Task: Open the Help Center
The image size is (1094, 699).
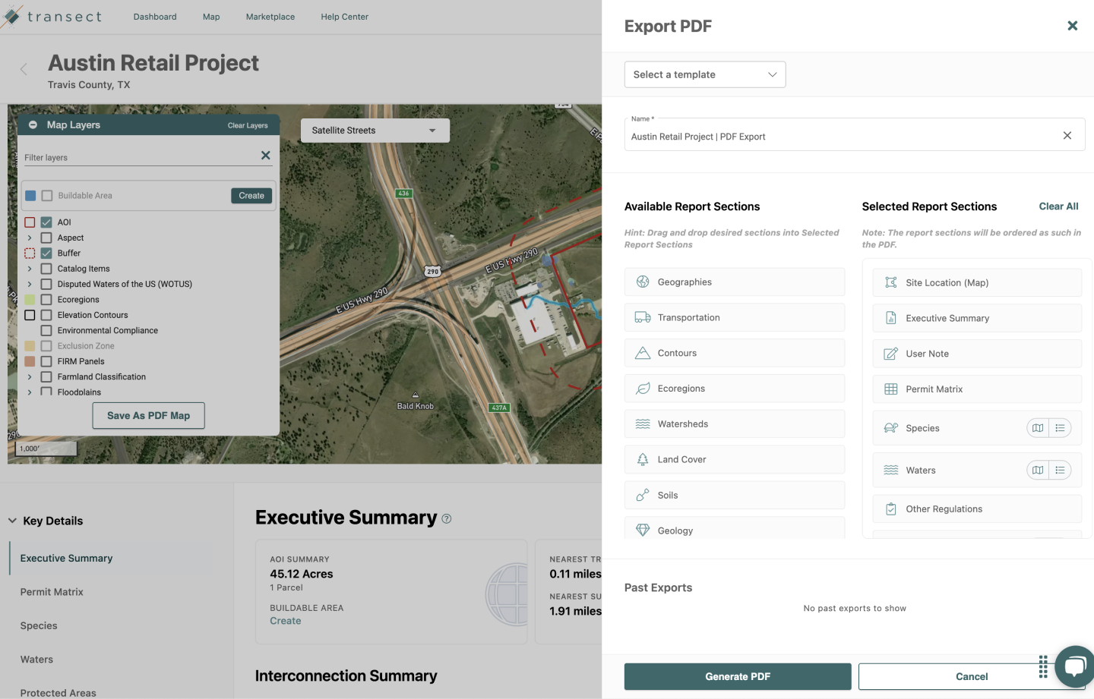Action: 344,16
